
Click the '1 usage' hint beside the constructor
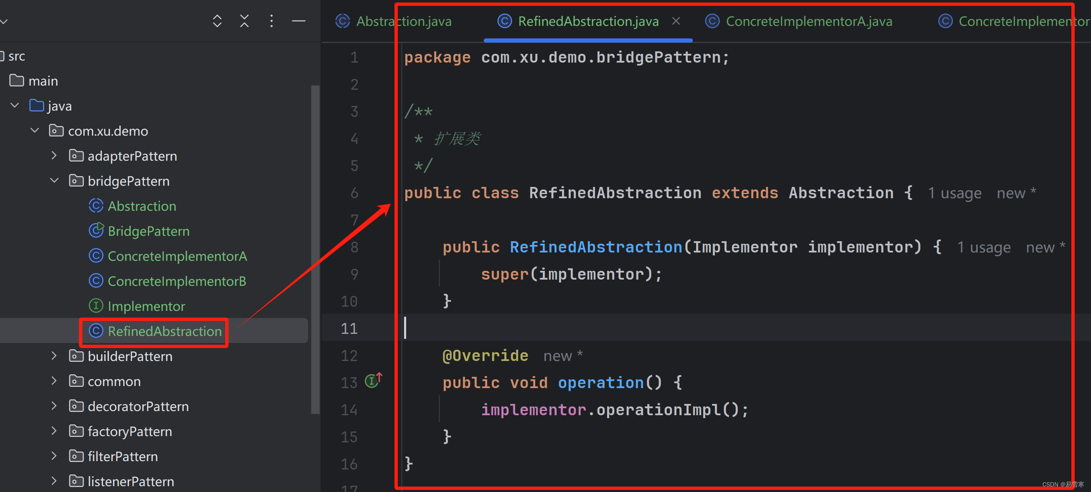[984, 247]
